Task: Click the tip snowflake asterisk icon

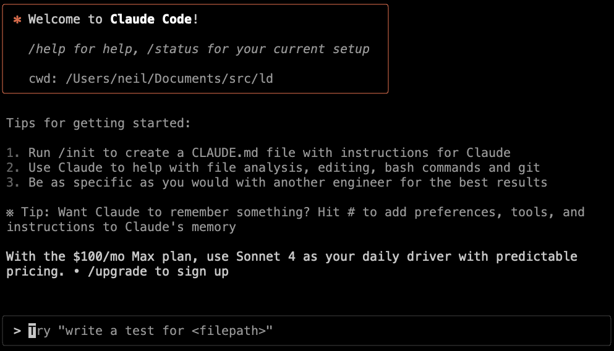Action: click(x=10, y=212)
